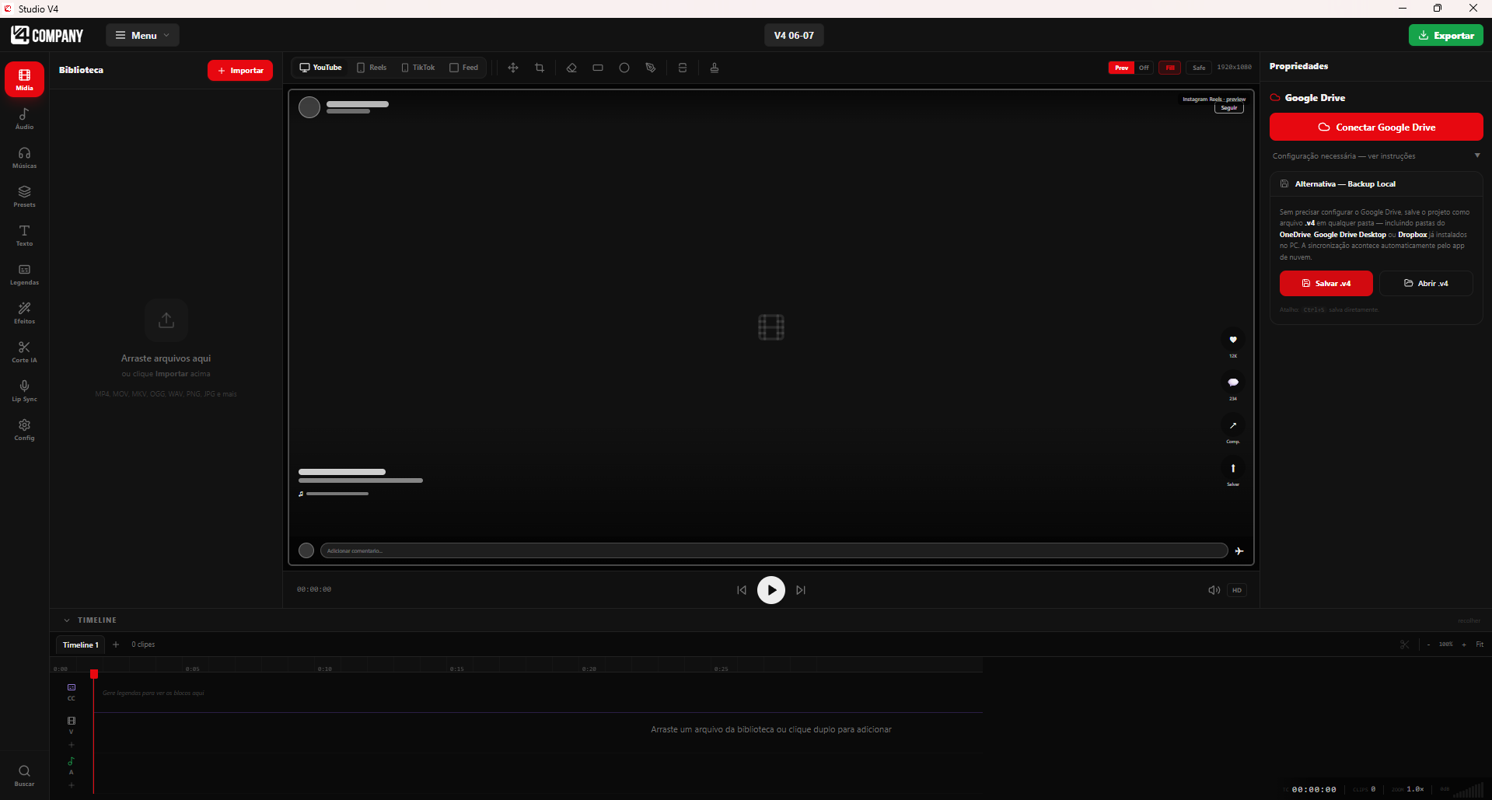Image resolution: width=1492 pixels, height=800 pixels.
Task: Click the upload icon in library dropzone
Action: (x=166, y=320)
